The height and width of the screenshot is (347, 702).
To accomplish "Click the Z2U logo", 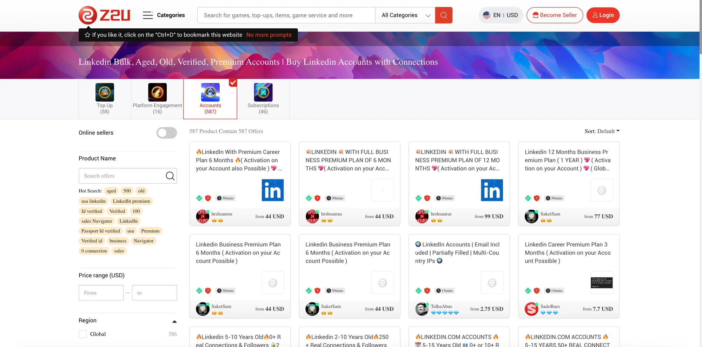I will (104, 15).
